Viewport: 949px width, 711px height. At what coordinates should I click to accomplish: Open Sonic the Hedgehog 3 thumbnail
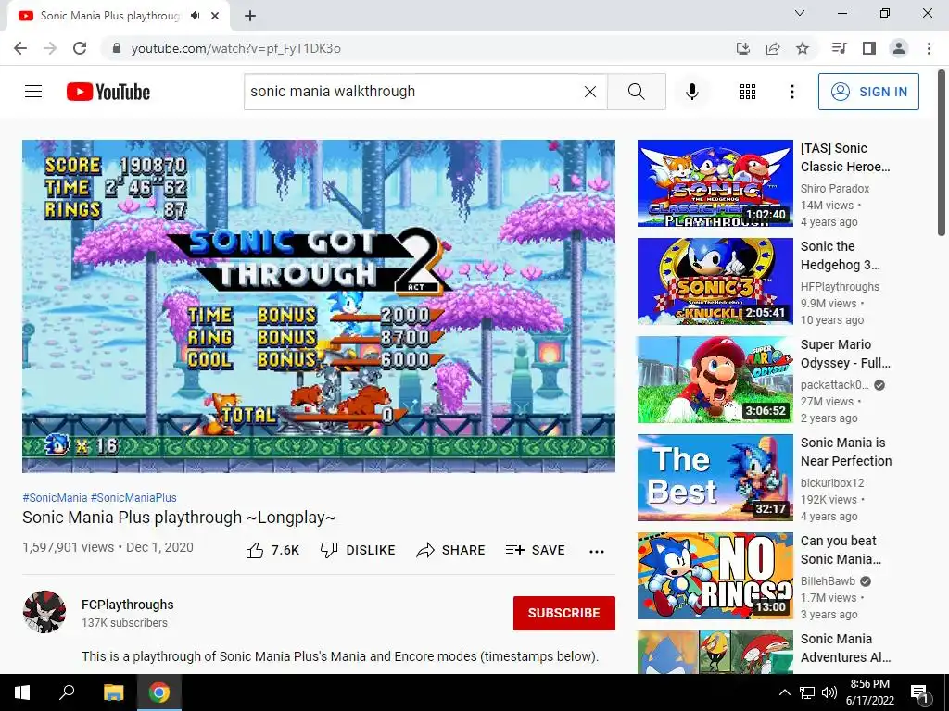(715, 281)
